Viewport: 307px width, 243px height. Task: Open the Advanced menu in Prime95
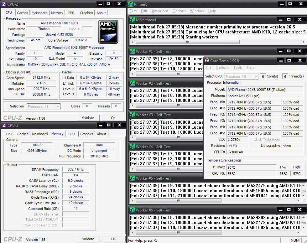click(x=160, y=11)
